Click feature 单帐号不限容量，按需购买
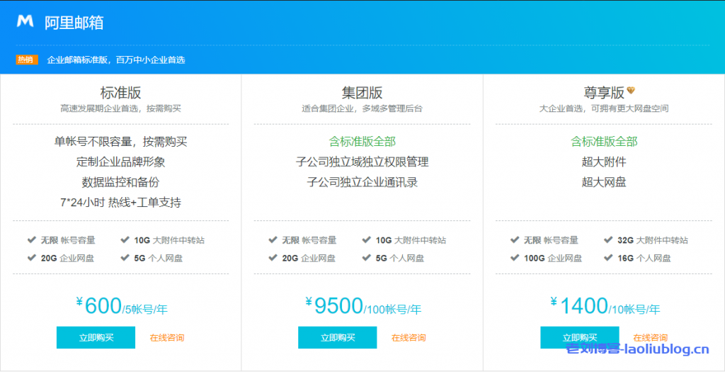The height and width of the screenshot is (372, 725). tap(120, 141)
